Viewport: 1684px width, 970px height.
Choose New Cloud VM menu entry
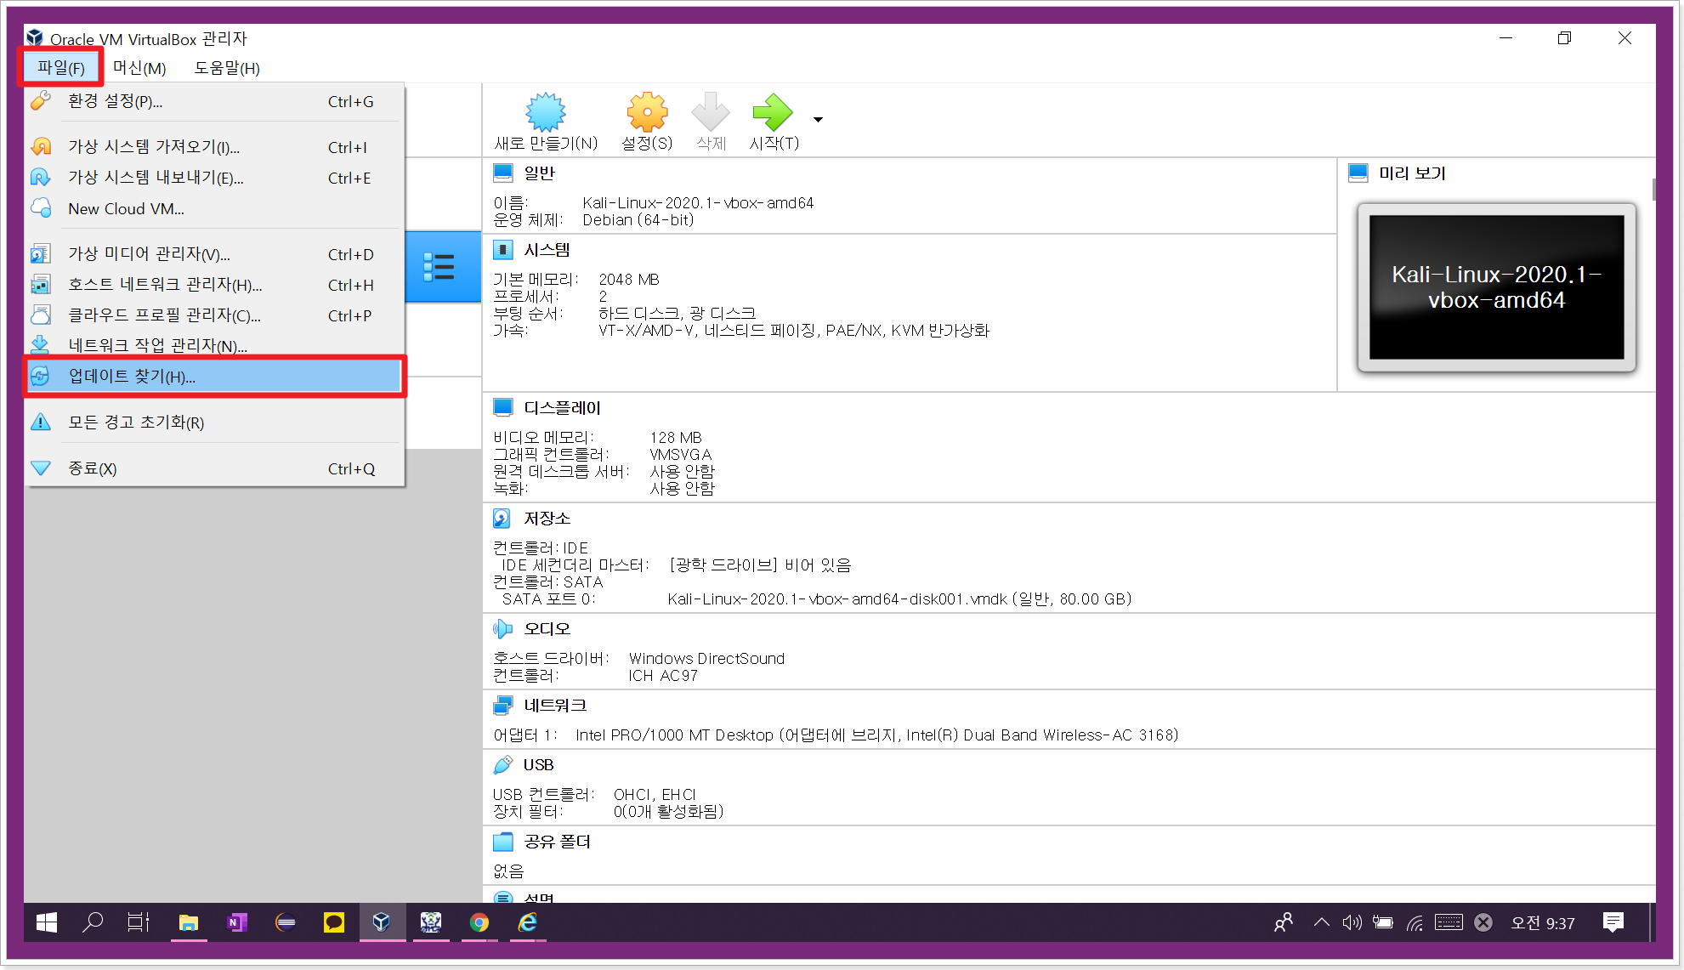pyautogui.click(x=214, y=208)
